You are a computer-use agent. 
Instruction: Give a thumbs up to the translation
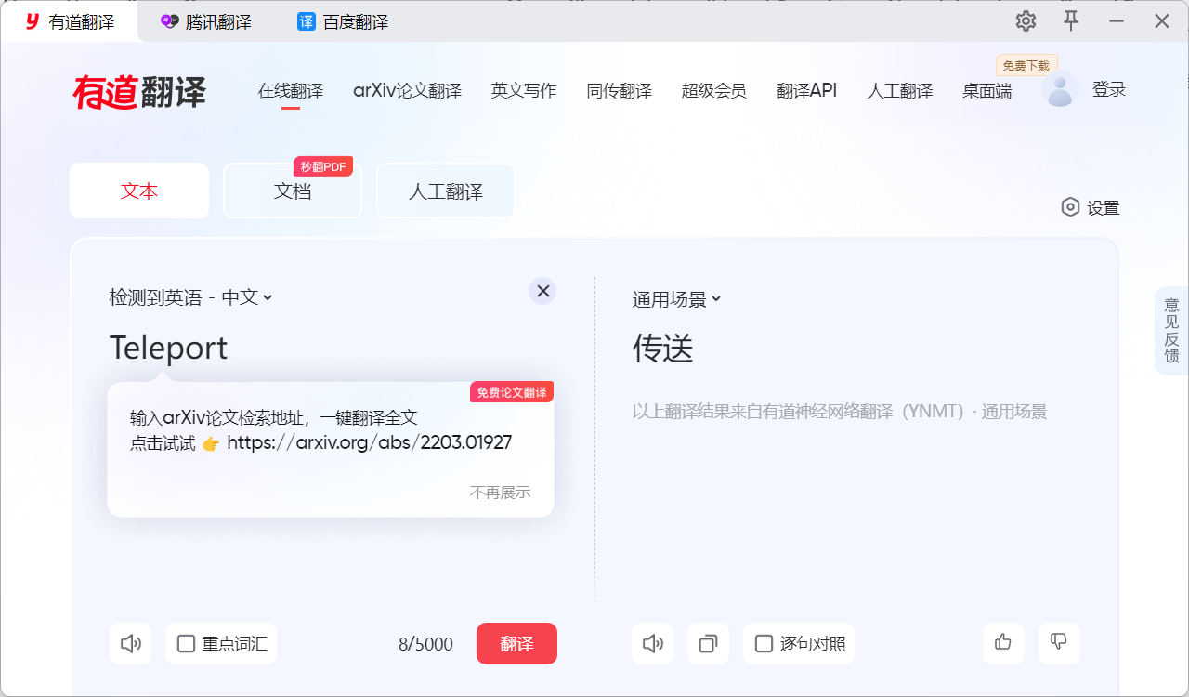1003,643
